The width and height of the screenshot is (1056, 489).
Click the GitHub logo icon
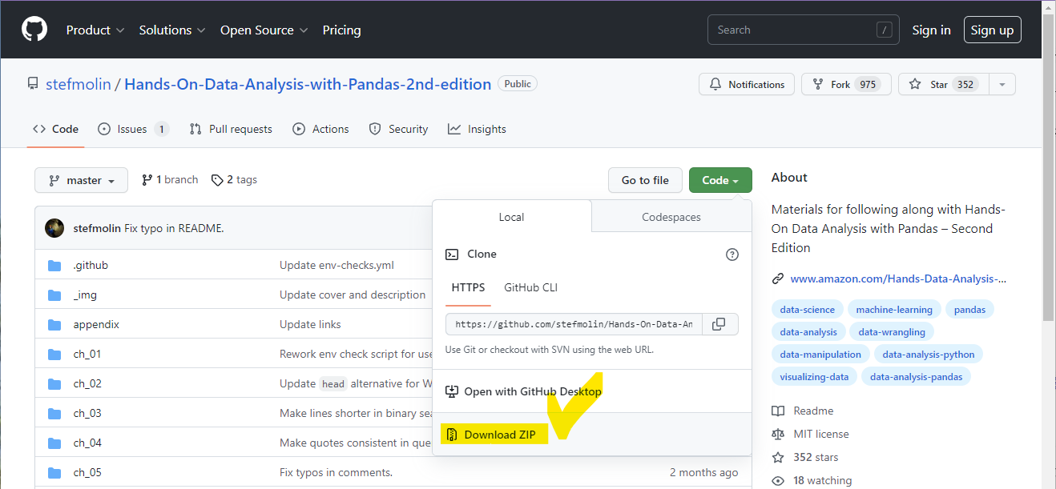click(x=34, y=30)
